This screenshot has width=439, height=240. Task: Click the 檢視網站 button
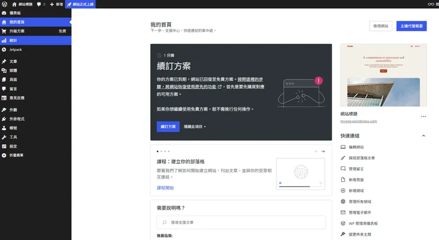click(x=380, y=26)
